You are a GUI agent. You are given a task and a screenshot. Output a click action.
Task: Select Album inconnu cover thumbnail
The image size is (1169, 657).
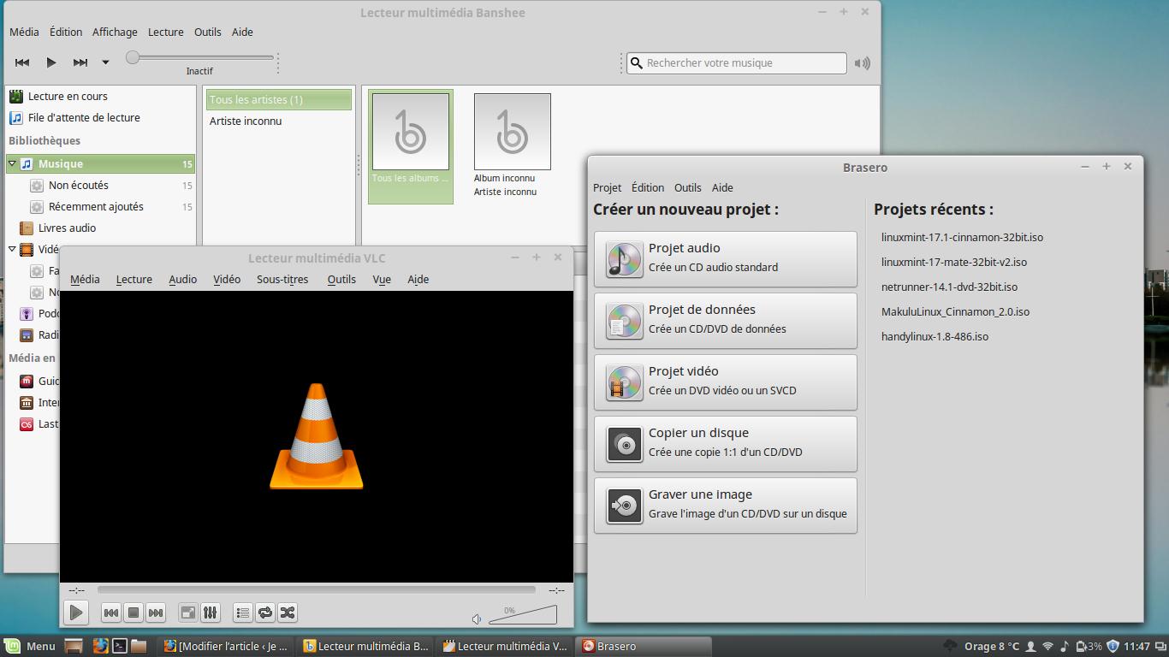pyautogui.click(x=513, y=132)
